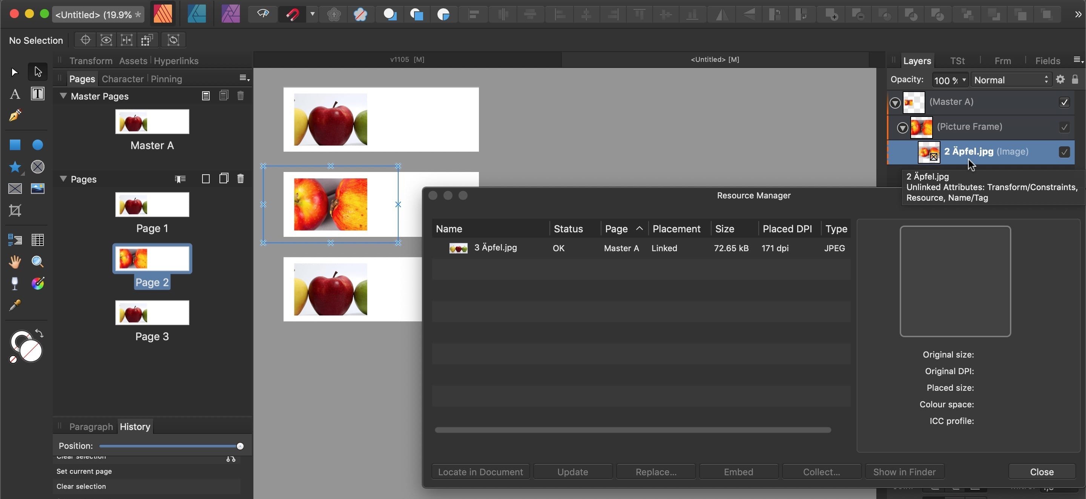
Task: Select the Frame Text tool
Action: (38, 94)
